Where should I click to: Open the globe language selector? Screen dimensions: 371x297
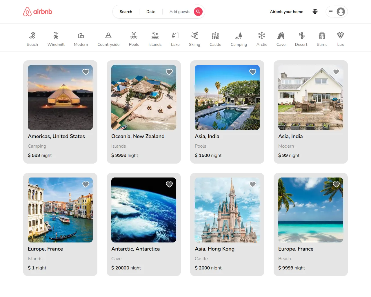coord(315,11)
